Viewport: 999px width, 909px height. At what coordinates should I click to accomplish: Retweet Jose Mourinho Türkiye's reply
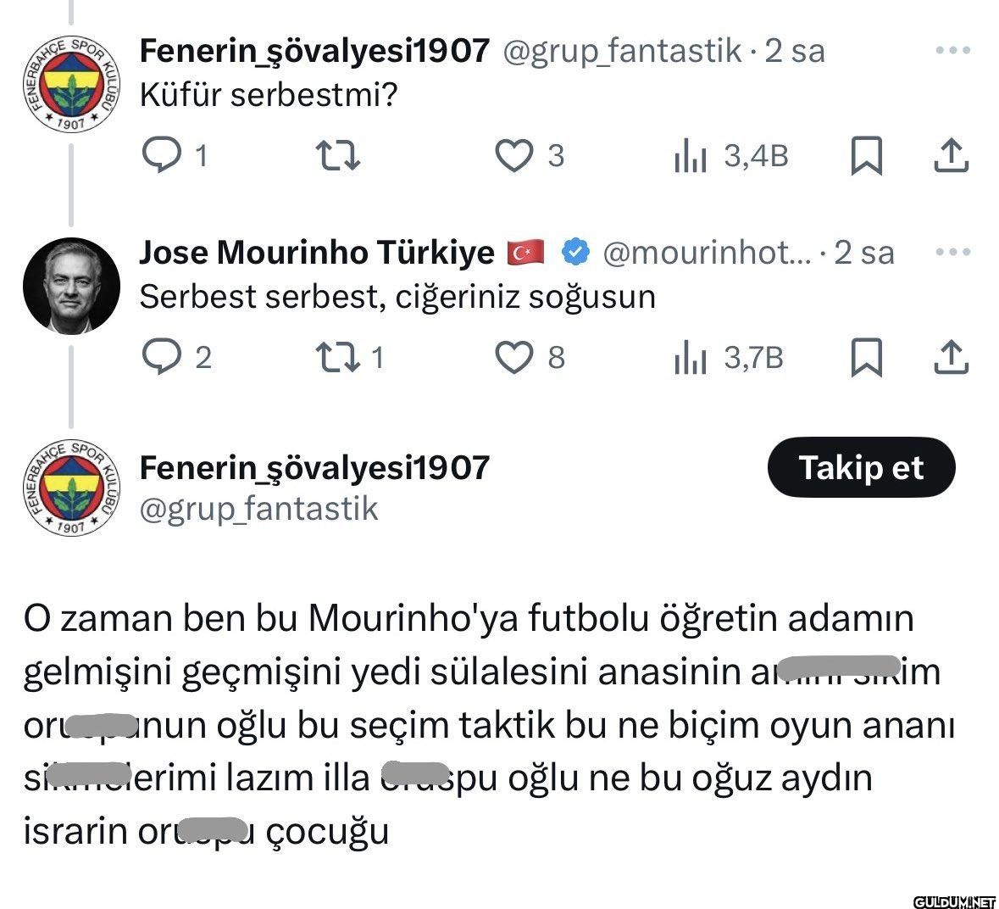pyautogui.click(x=337, y=357)
